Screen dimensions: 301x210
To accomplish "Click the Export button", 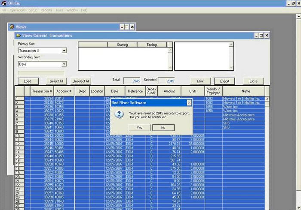I will point(224,81).
